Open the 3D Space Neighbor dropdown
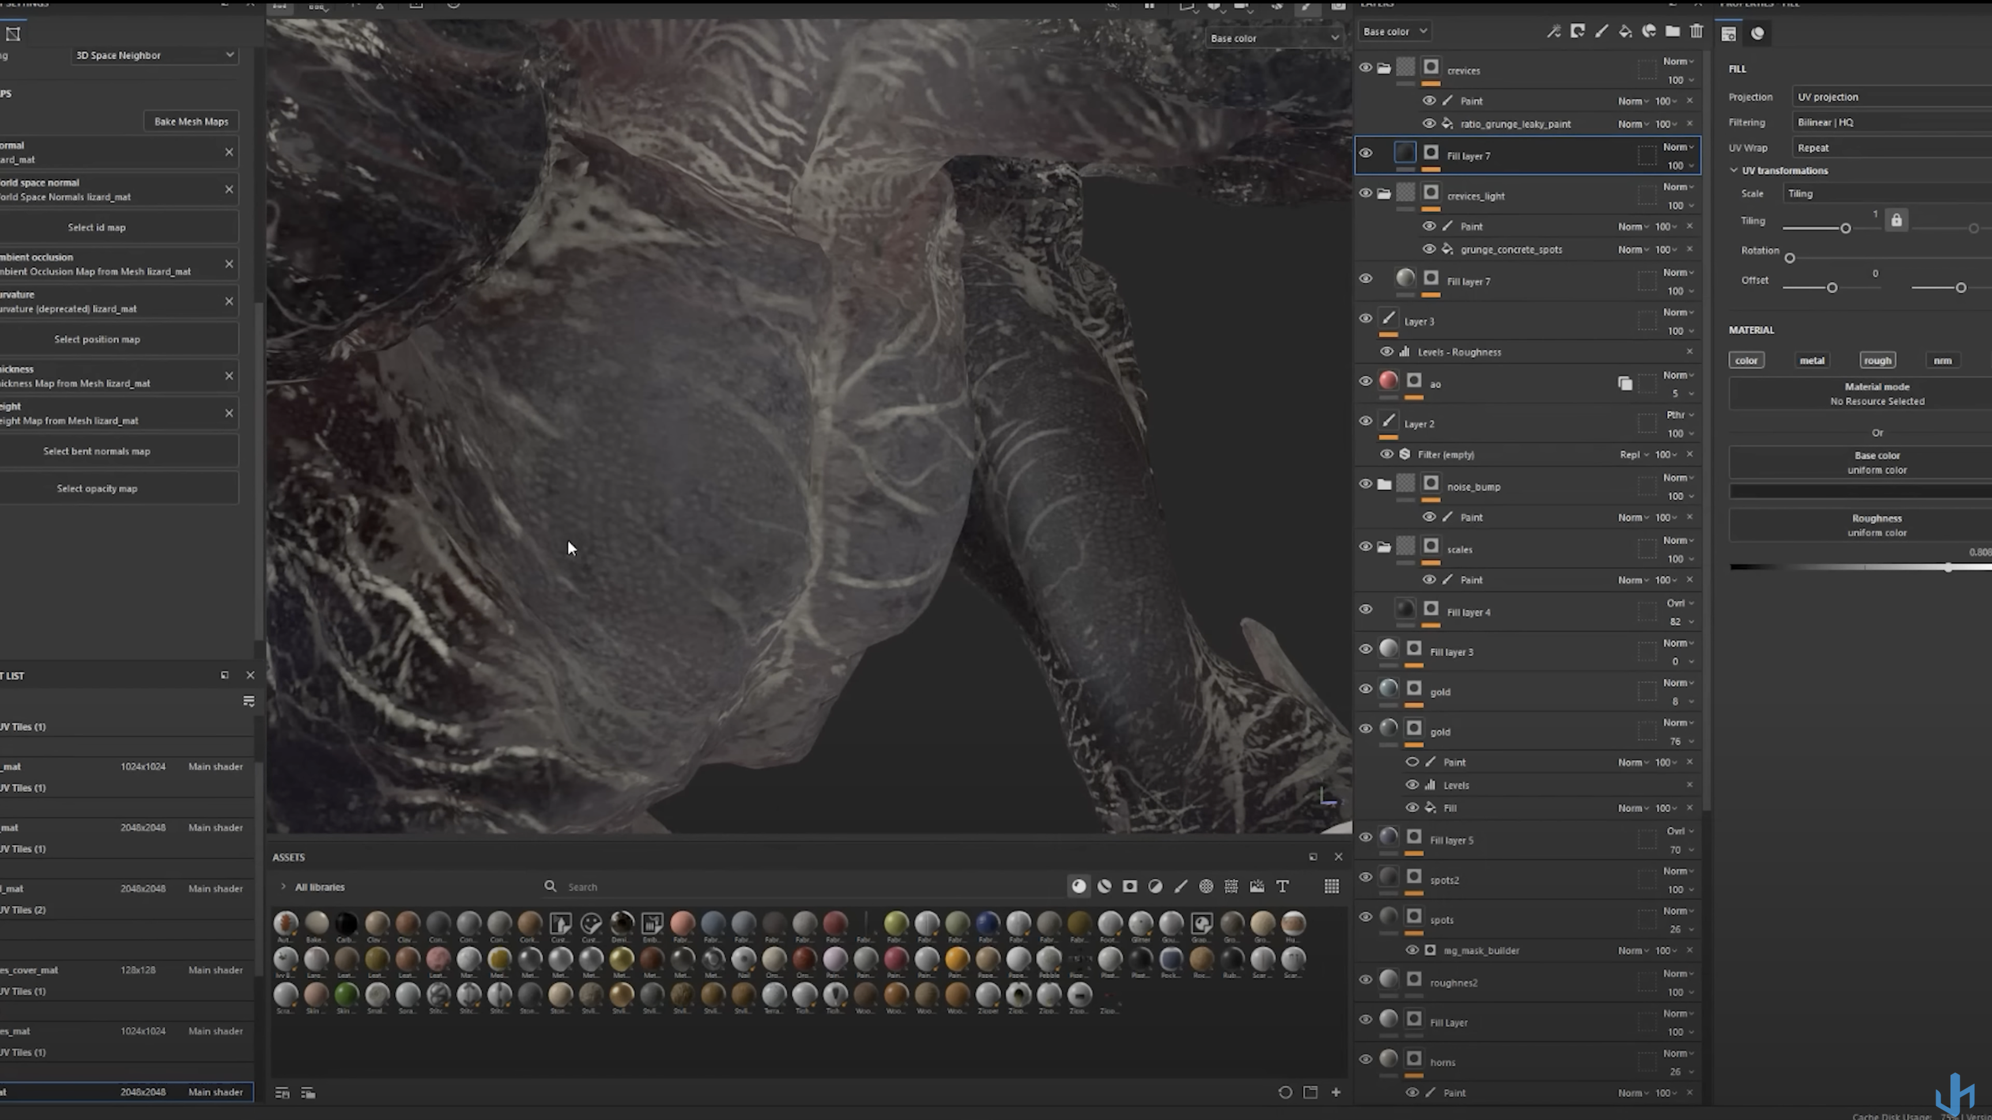The height and width of the screenshot is (1120, 1992). pyautogui.click(x=154, y=55)
